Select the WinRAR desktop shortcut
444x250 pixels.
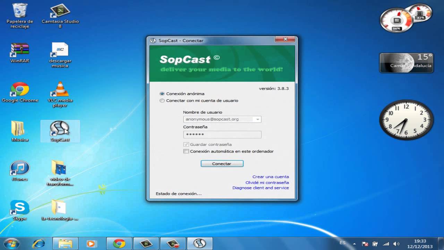[x=20, y=53]
